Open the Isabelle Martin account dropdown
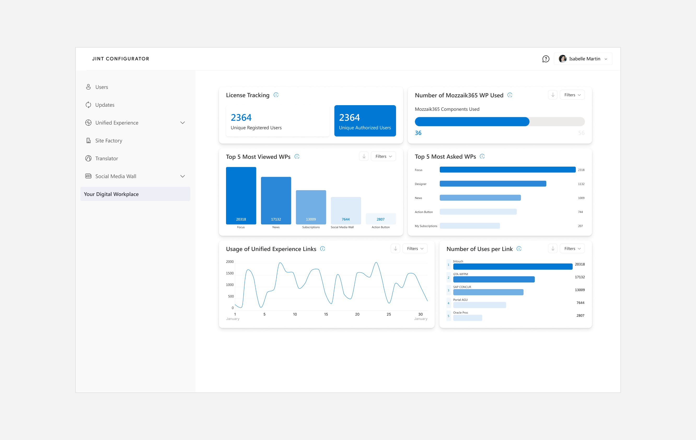This screenshot has height=440, width=696. tap(583, 59)
